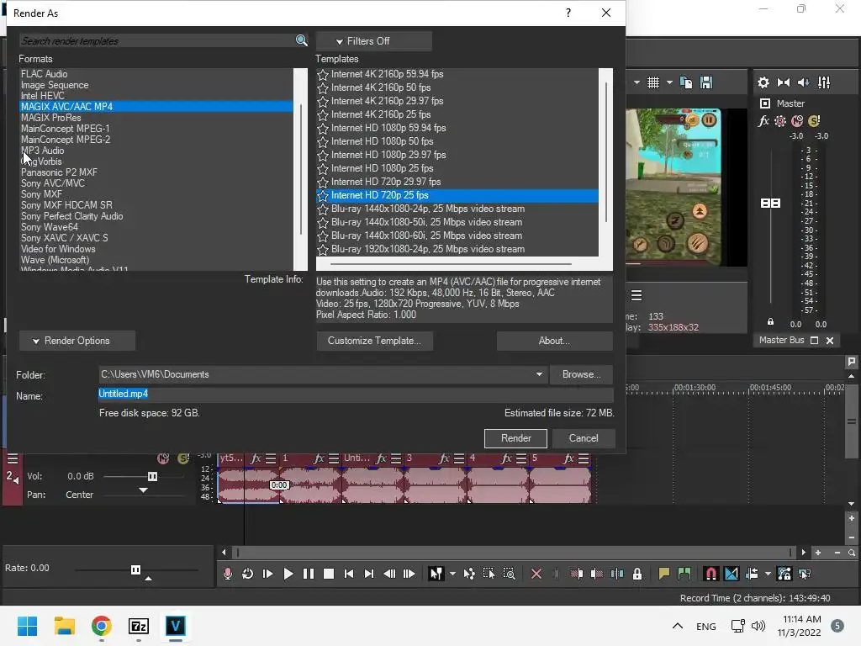Click the Trim End icon
Viewport: 861px width, 646px height.
pyautogui.click(x=597, y=574)
